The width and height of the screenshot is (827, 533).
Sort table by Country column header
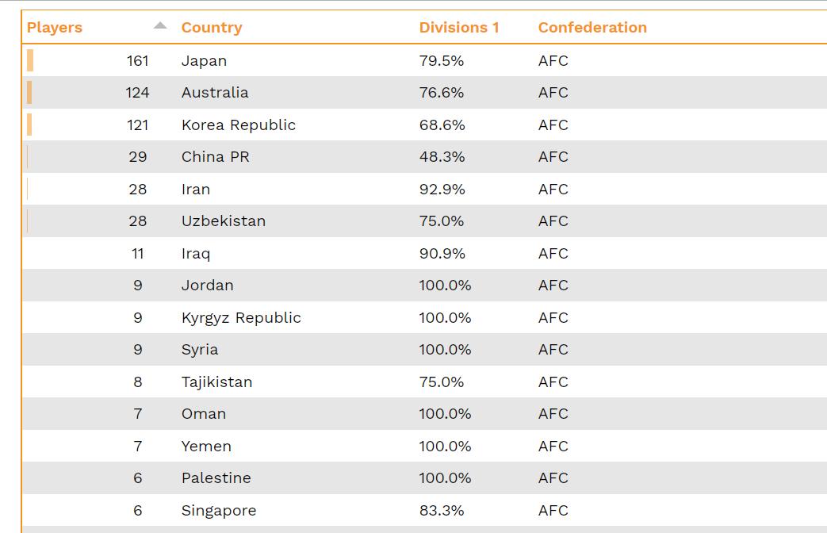212,28
